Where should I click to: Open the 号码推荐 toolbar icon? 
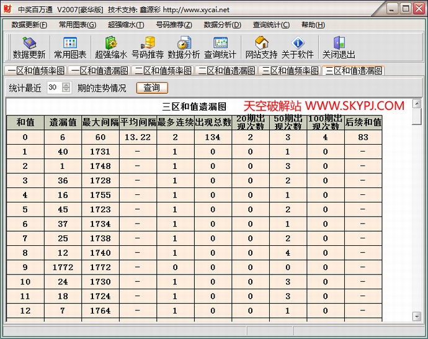(148, 47)
